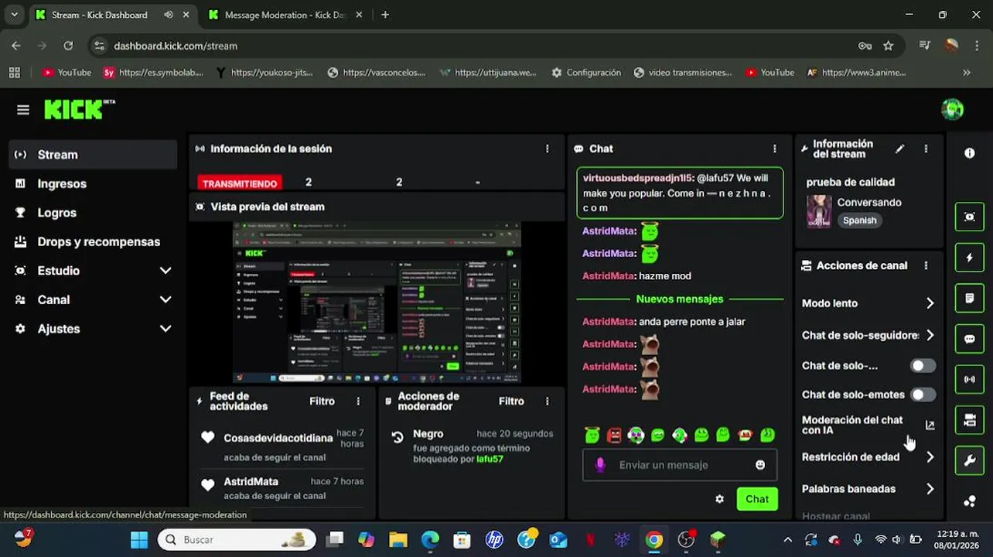Click the lightning bolt icon in right sidebar
The width and height of the screenshot is (993, 557).
pyautogui.click(x=969, y=257)
